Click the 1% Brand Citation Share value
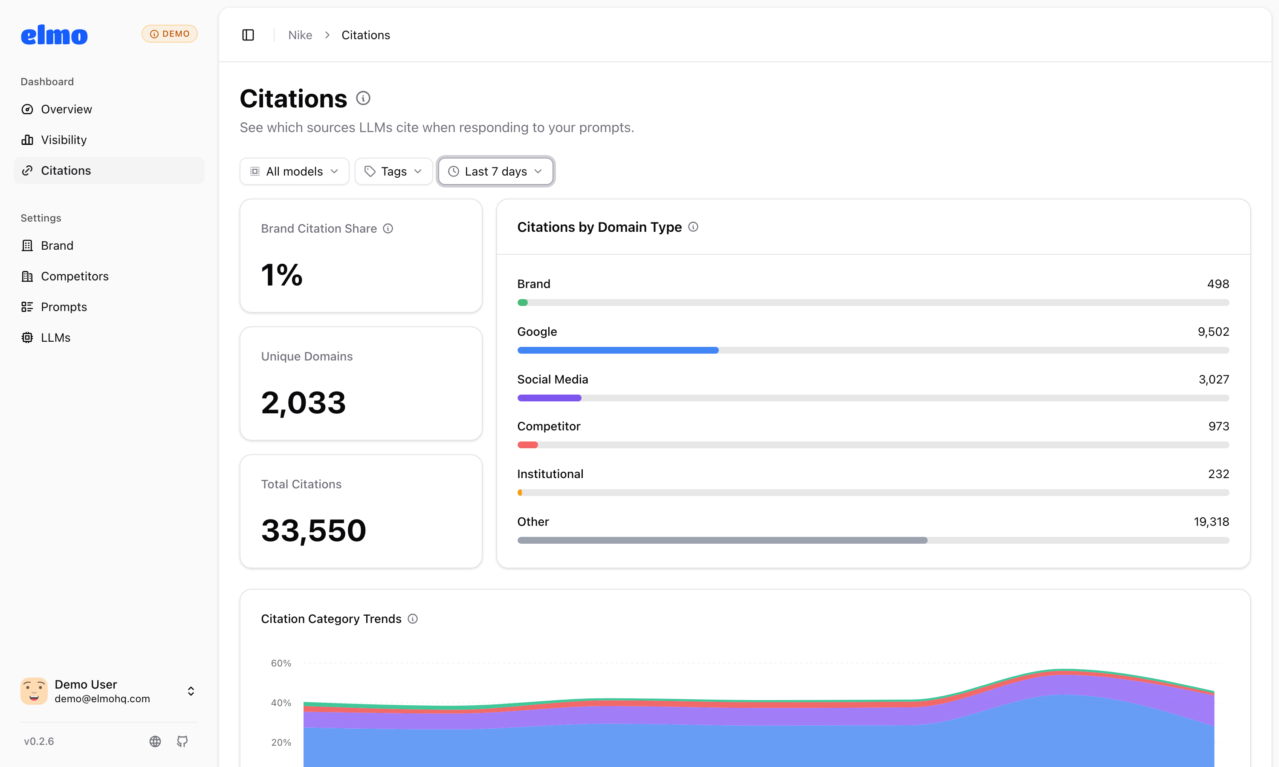 [x=282, y=274]
